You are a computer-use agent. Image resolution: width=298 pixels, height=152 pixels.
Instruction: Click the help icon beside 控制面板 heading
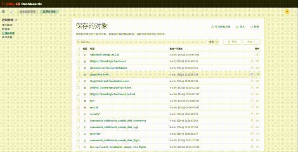point(16,20)
